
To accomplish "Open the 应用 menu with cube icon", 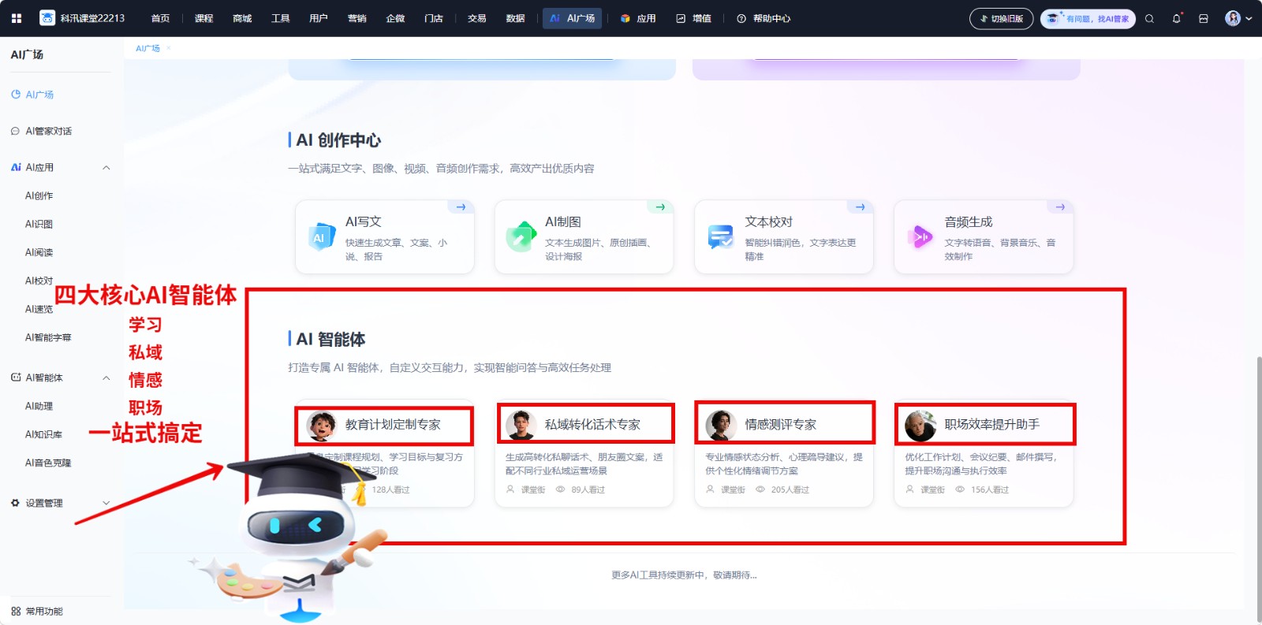I will 638,18.
